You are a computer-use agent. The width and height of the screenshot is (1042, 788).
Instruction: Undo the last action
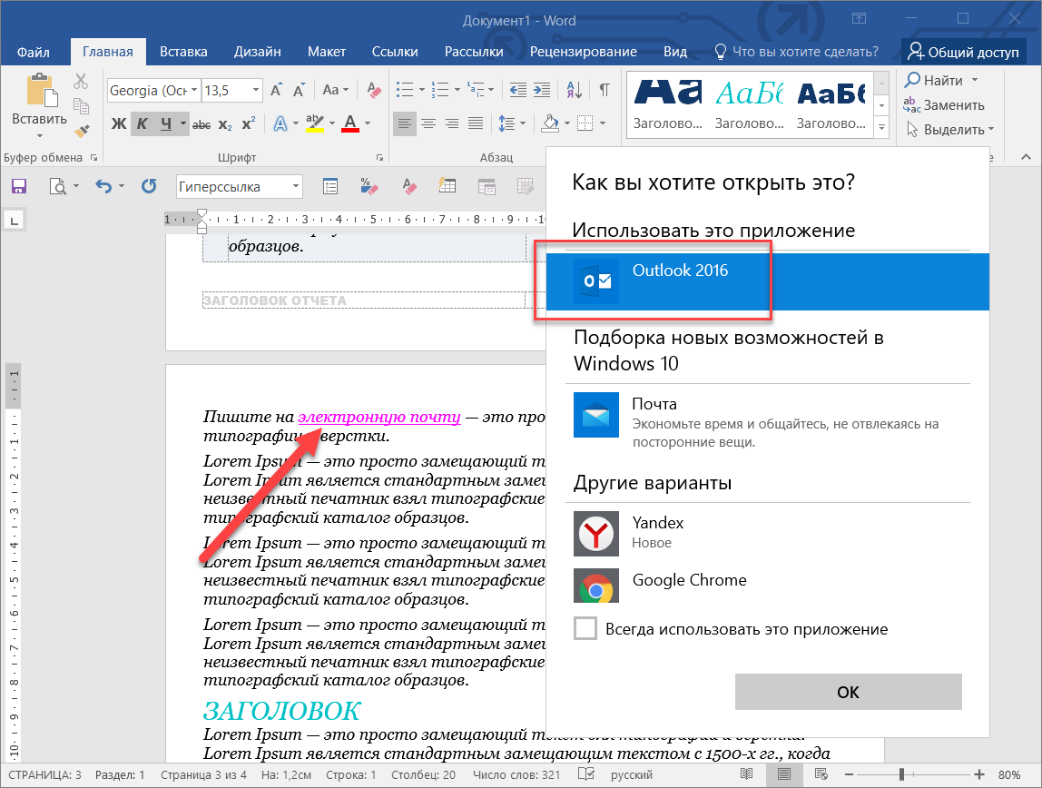click(103, 186)
